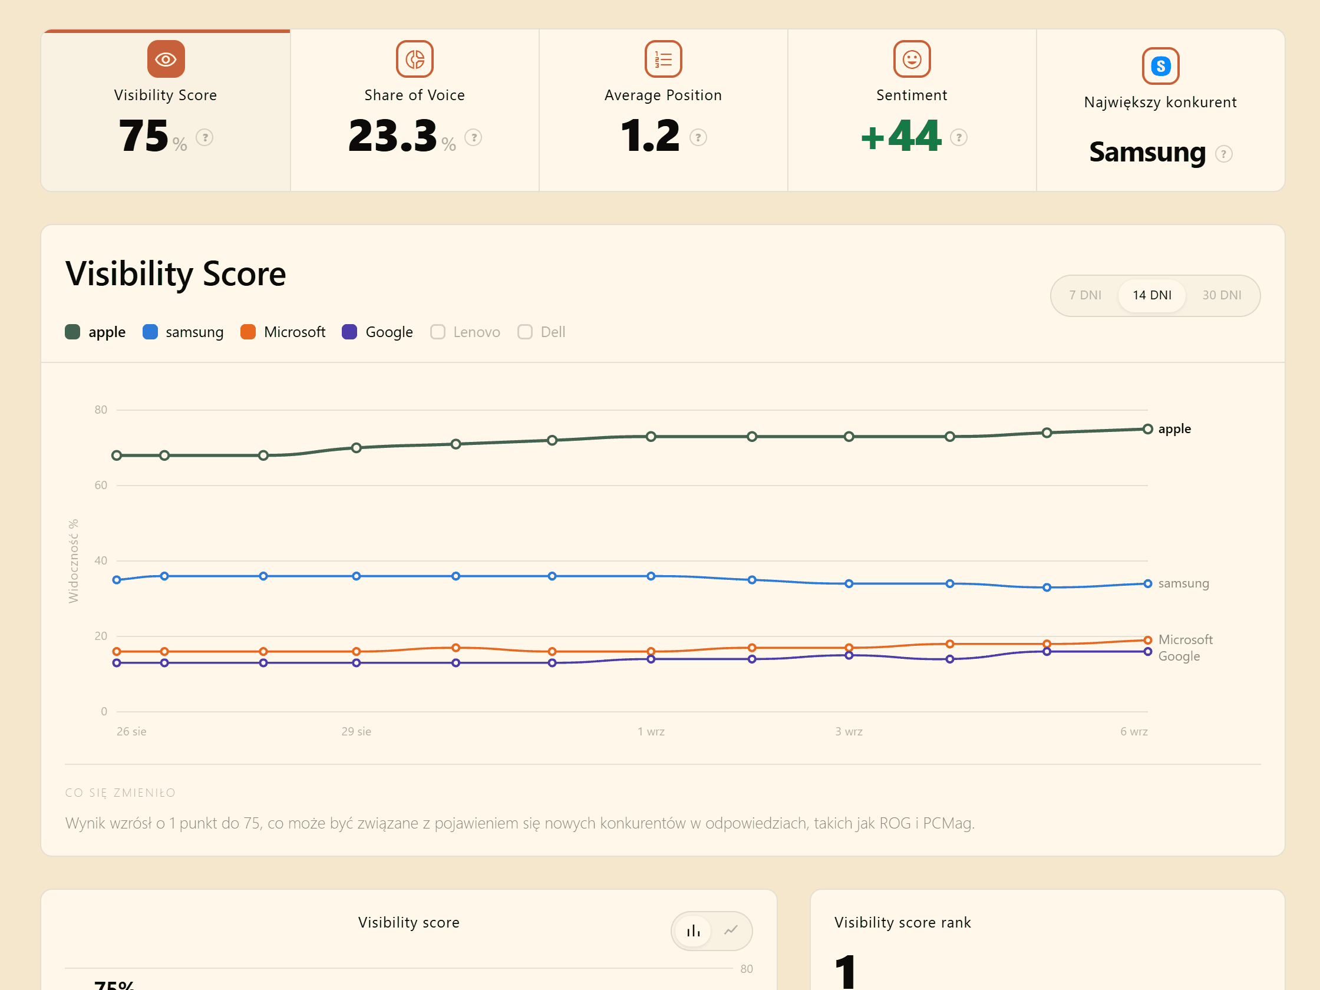This screenshot has width=1320, height=990.
Task: Click the samsung line end label
Action: pyautogui.click(x=1183, y=583)
